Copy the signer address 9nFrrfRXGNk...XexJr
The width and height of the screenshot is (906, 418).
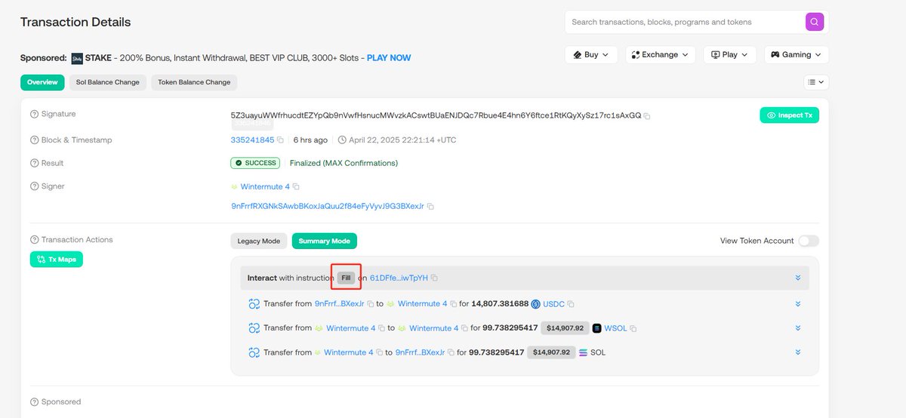(x=430, y=206)
